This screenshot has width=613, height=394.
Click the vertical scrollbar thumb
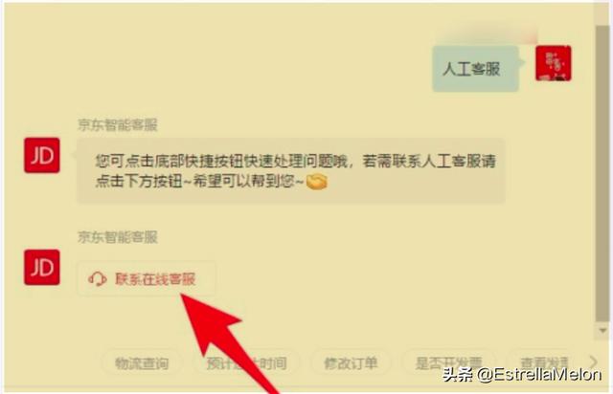[x=602, y=174]
